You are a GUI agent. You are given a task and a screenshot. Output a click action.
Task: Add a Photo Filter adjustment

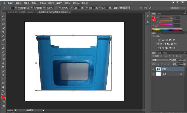[169, 44]
